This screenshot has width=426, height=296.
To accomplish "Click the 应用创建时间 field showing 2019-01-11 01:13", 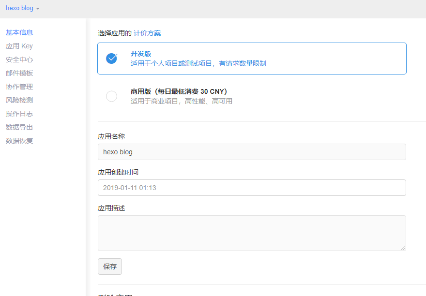I will pos(252,188).
